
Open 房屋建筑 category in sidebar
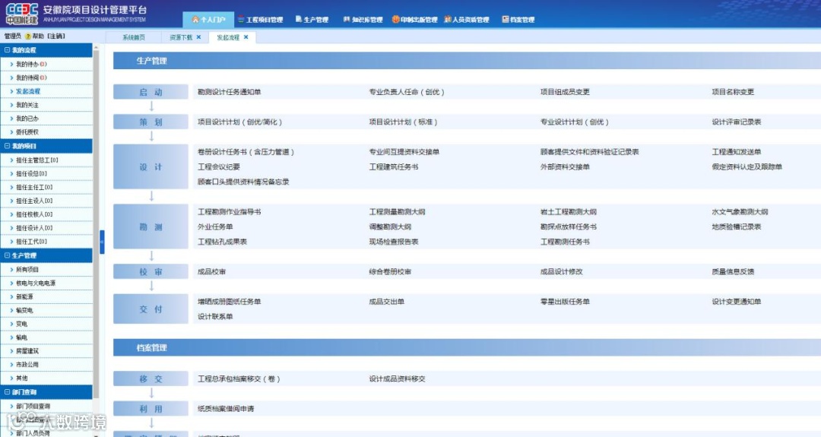tap(46, 351)
